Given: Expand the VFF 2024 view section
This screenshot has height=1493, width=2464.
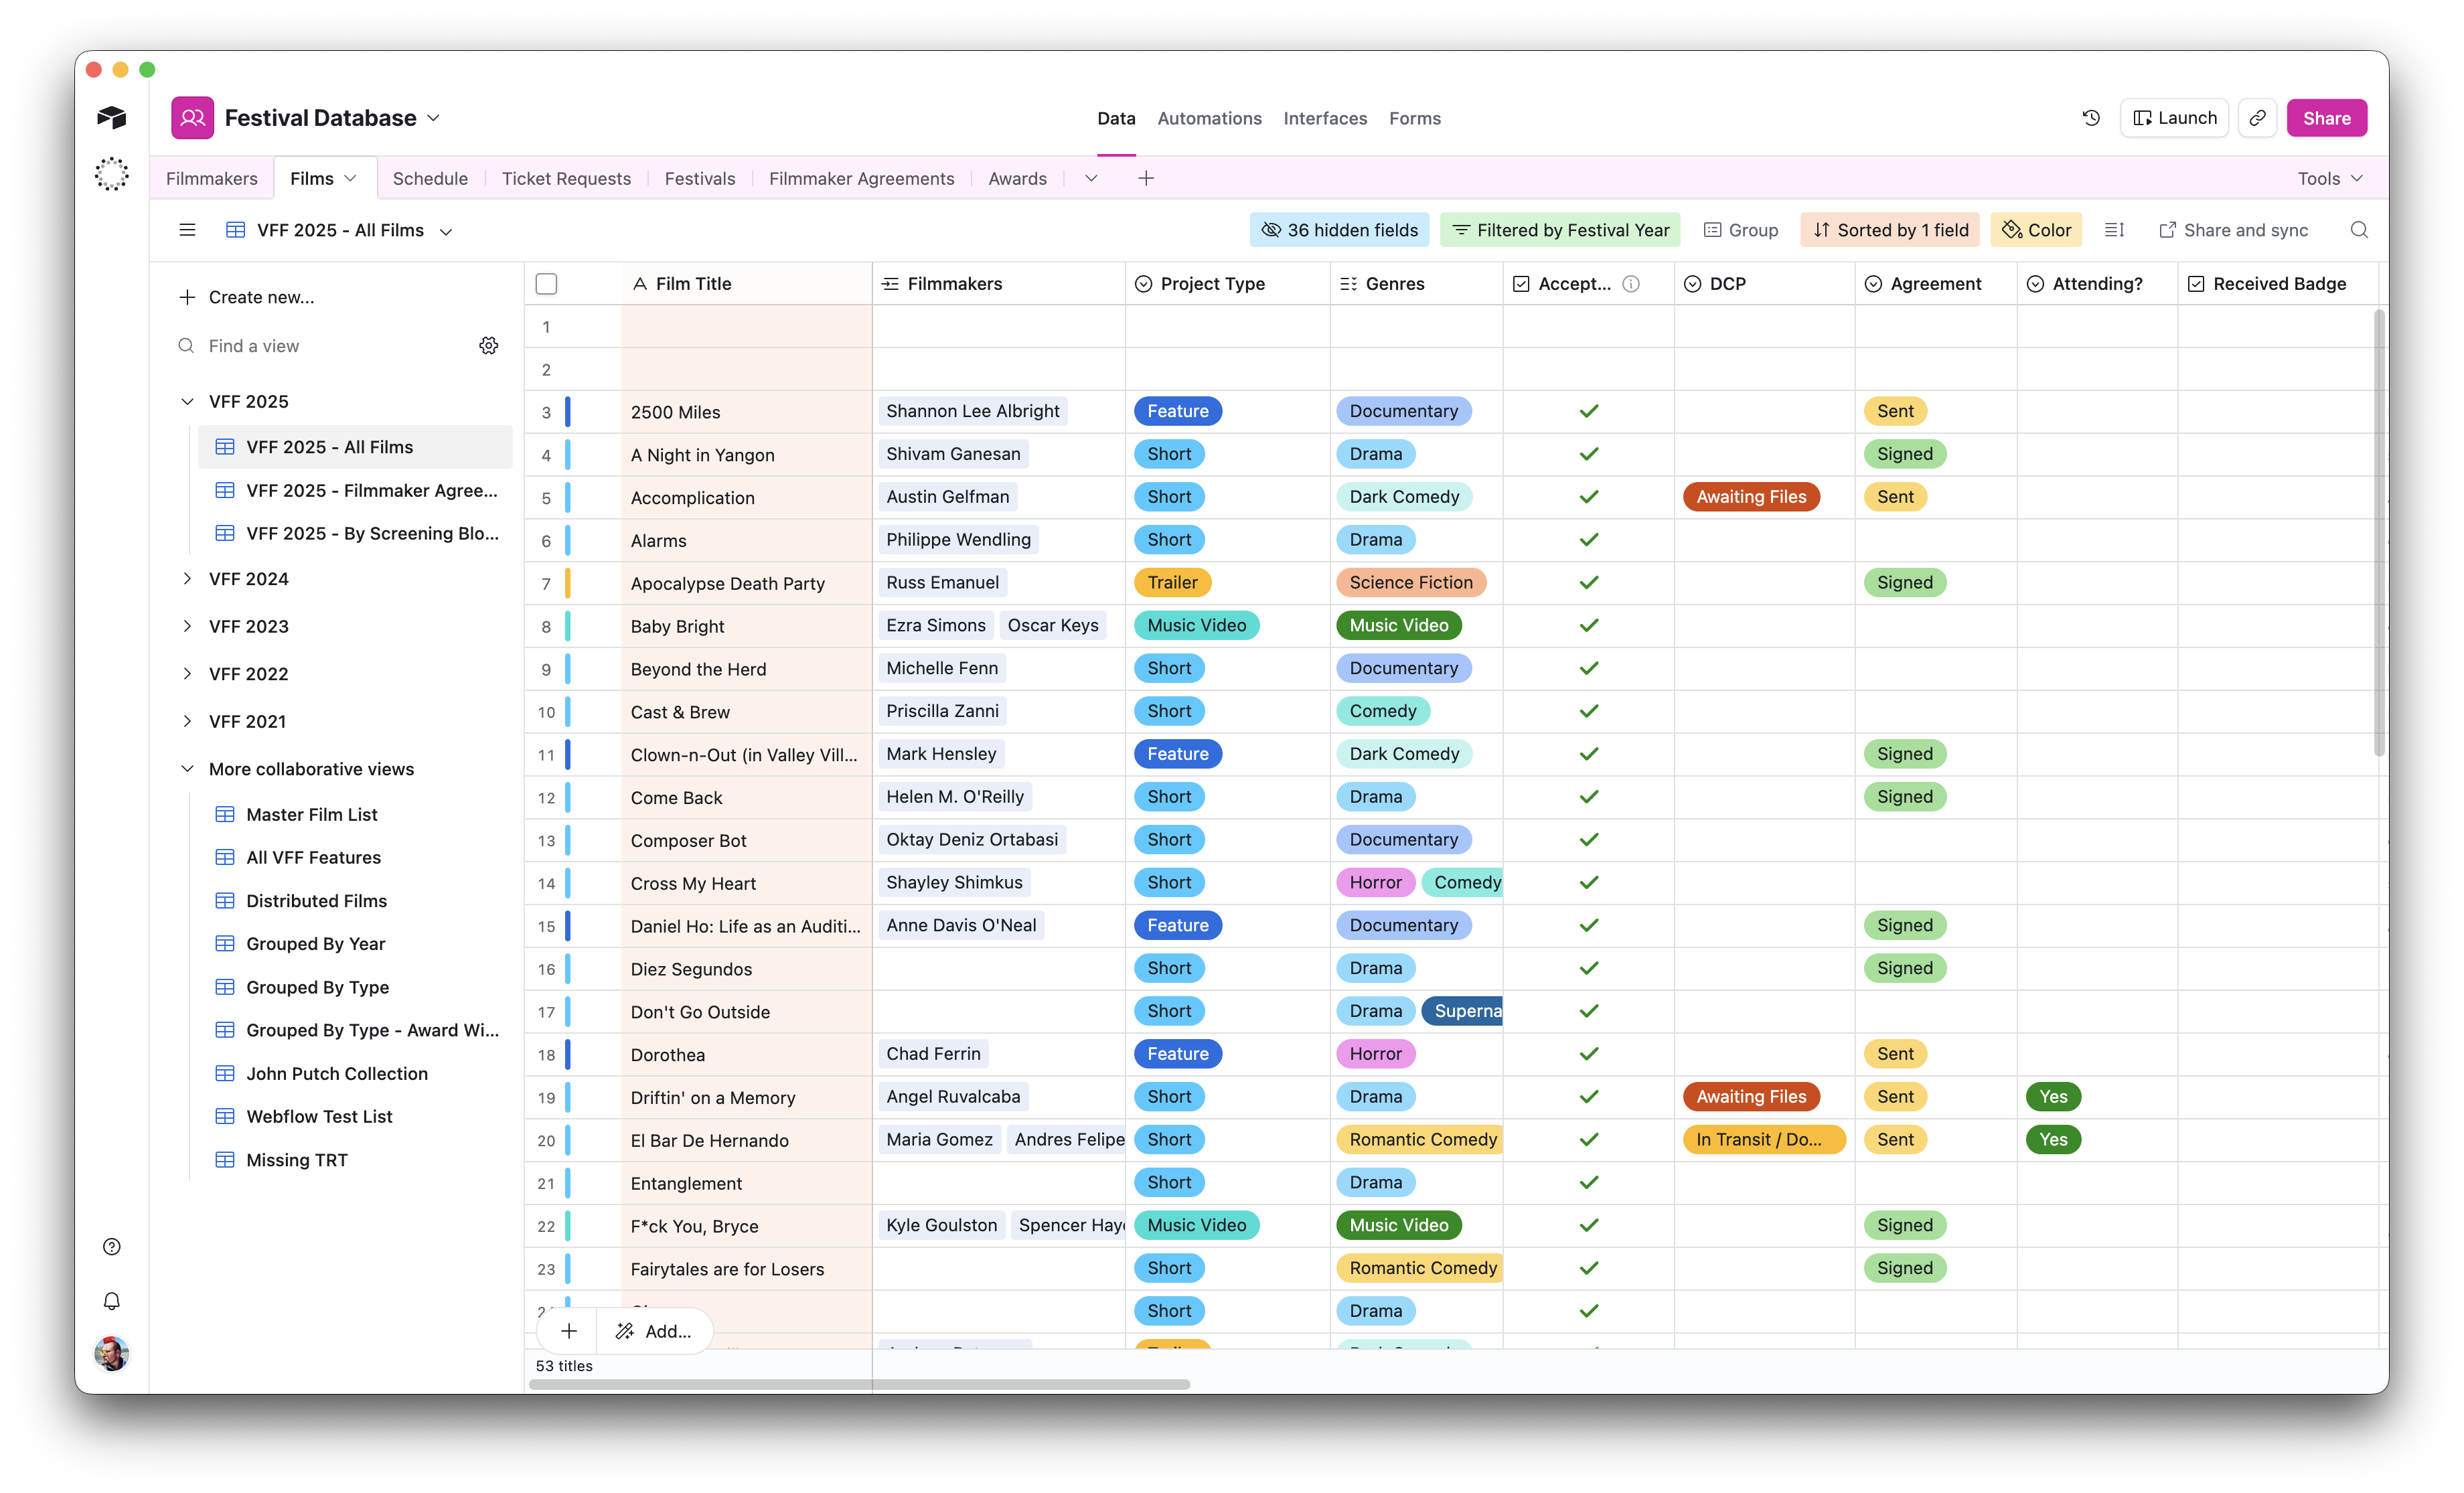Looking at the screenshot, I should point(187,579).
